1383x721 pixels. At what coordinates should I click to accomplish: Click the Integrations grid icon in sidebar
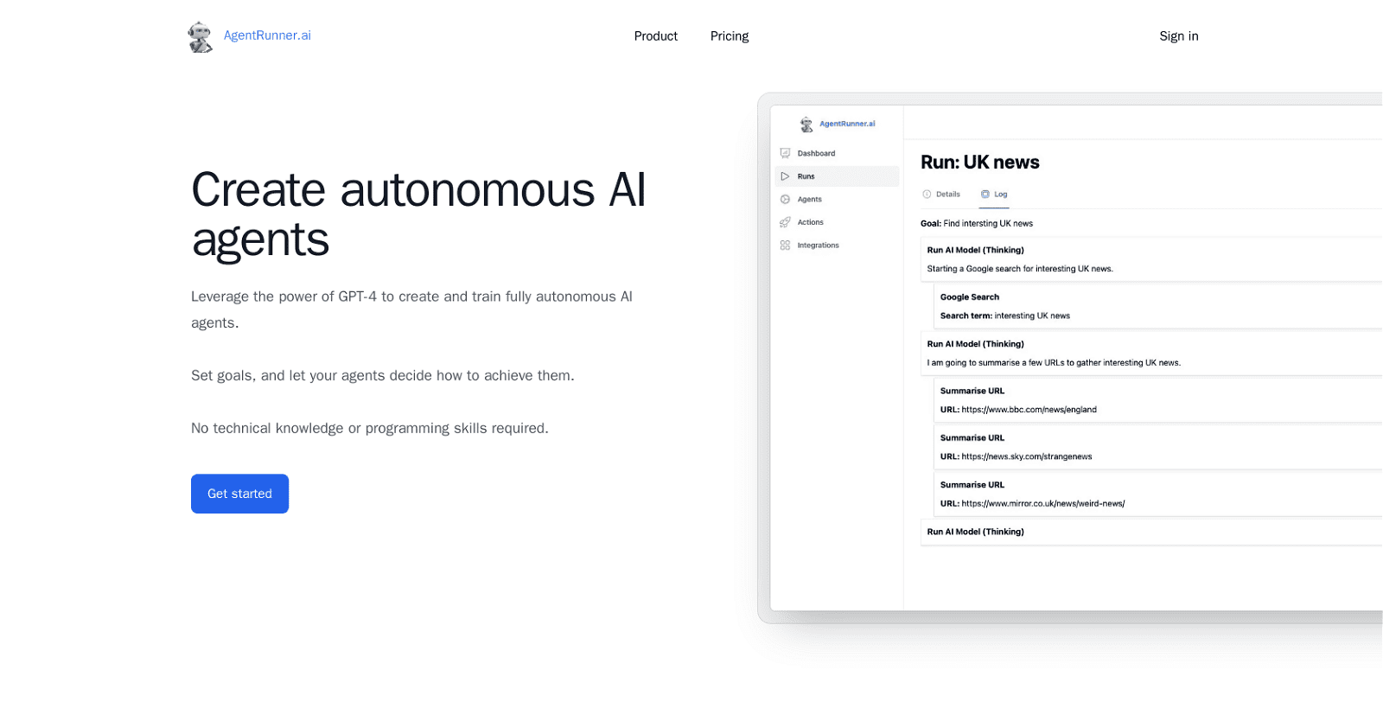[785, 246]
